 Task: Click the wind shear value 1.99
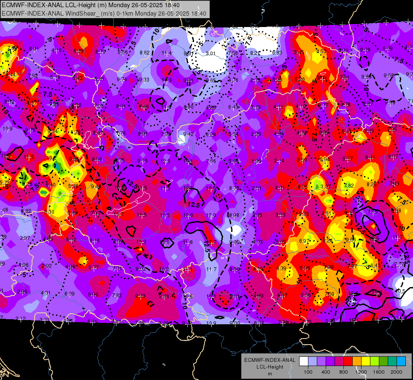coord(256,161)
